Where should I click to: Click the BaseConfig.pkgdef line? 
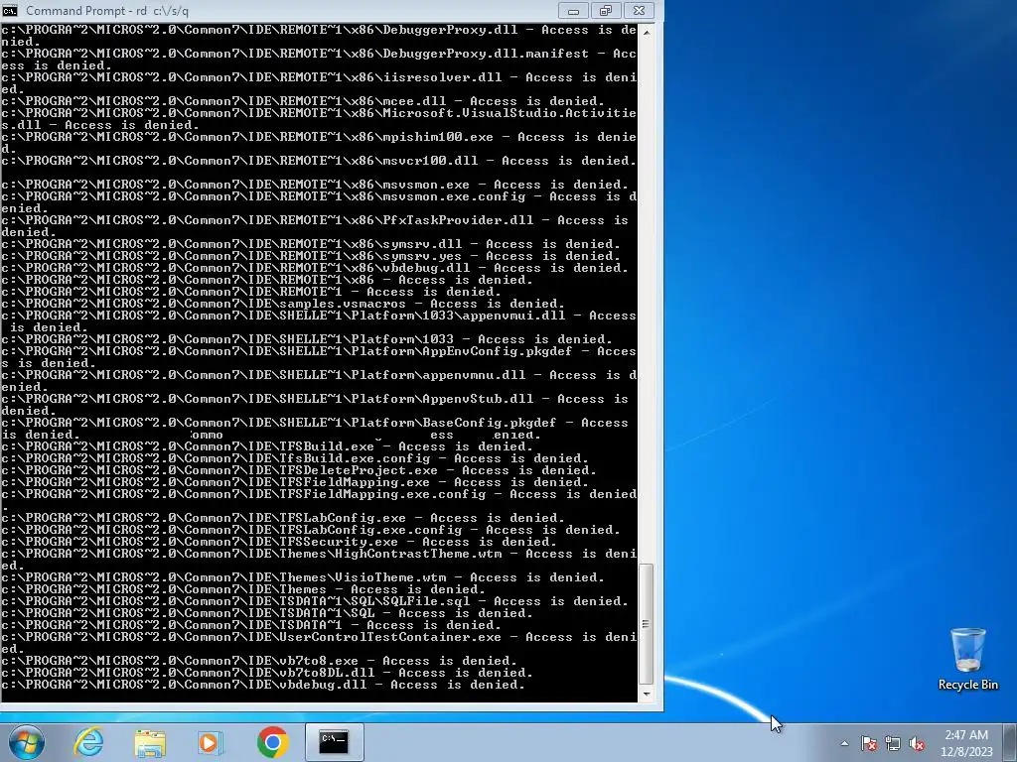coord(315,429)
